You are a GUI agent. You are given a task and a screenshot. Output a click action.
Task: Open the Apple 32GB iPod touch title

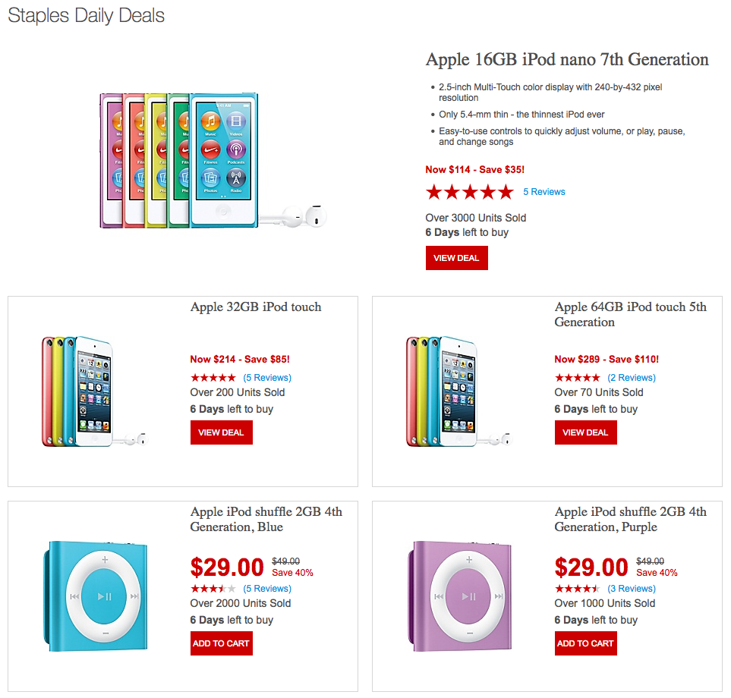click(256, 307)
